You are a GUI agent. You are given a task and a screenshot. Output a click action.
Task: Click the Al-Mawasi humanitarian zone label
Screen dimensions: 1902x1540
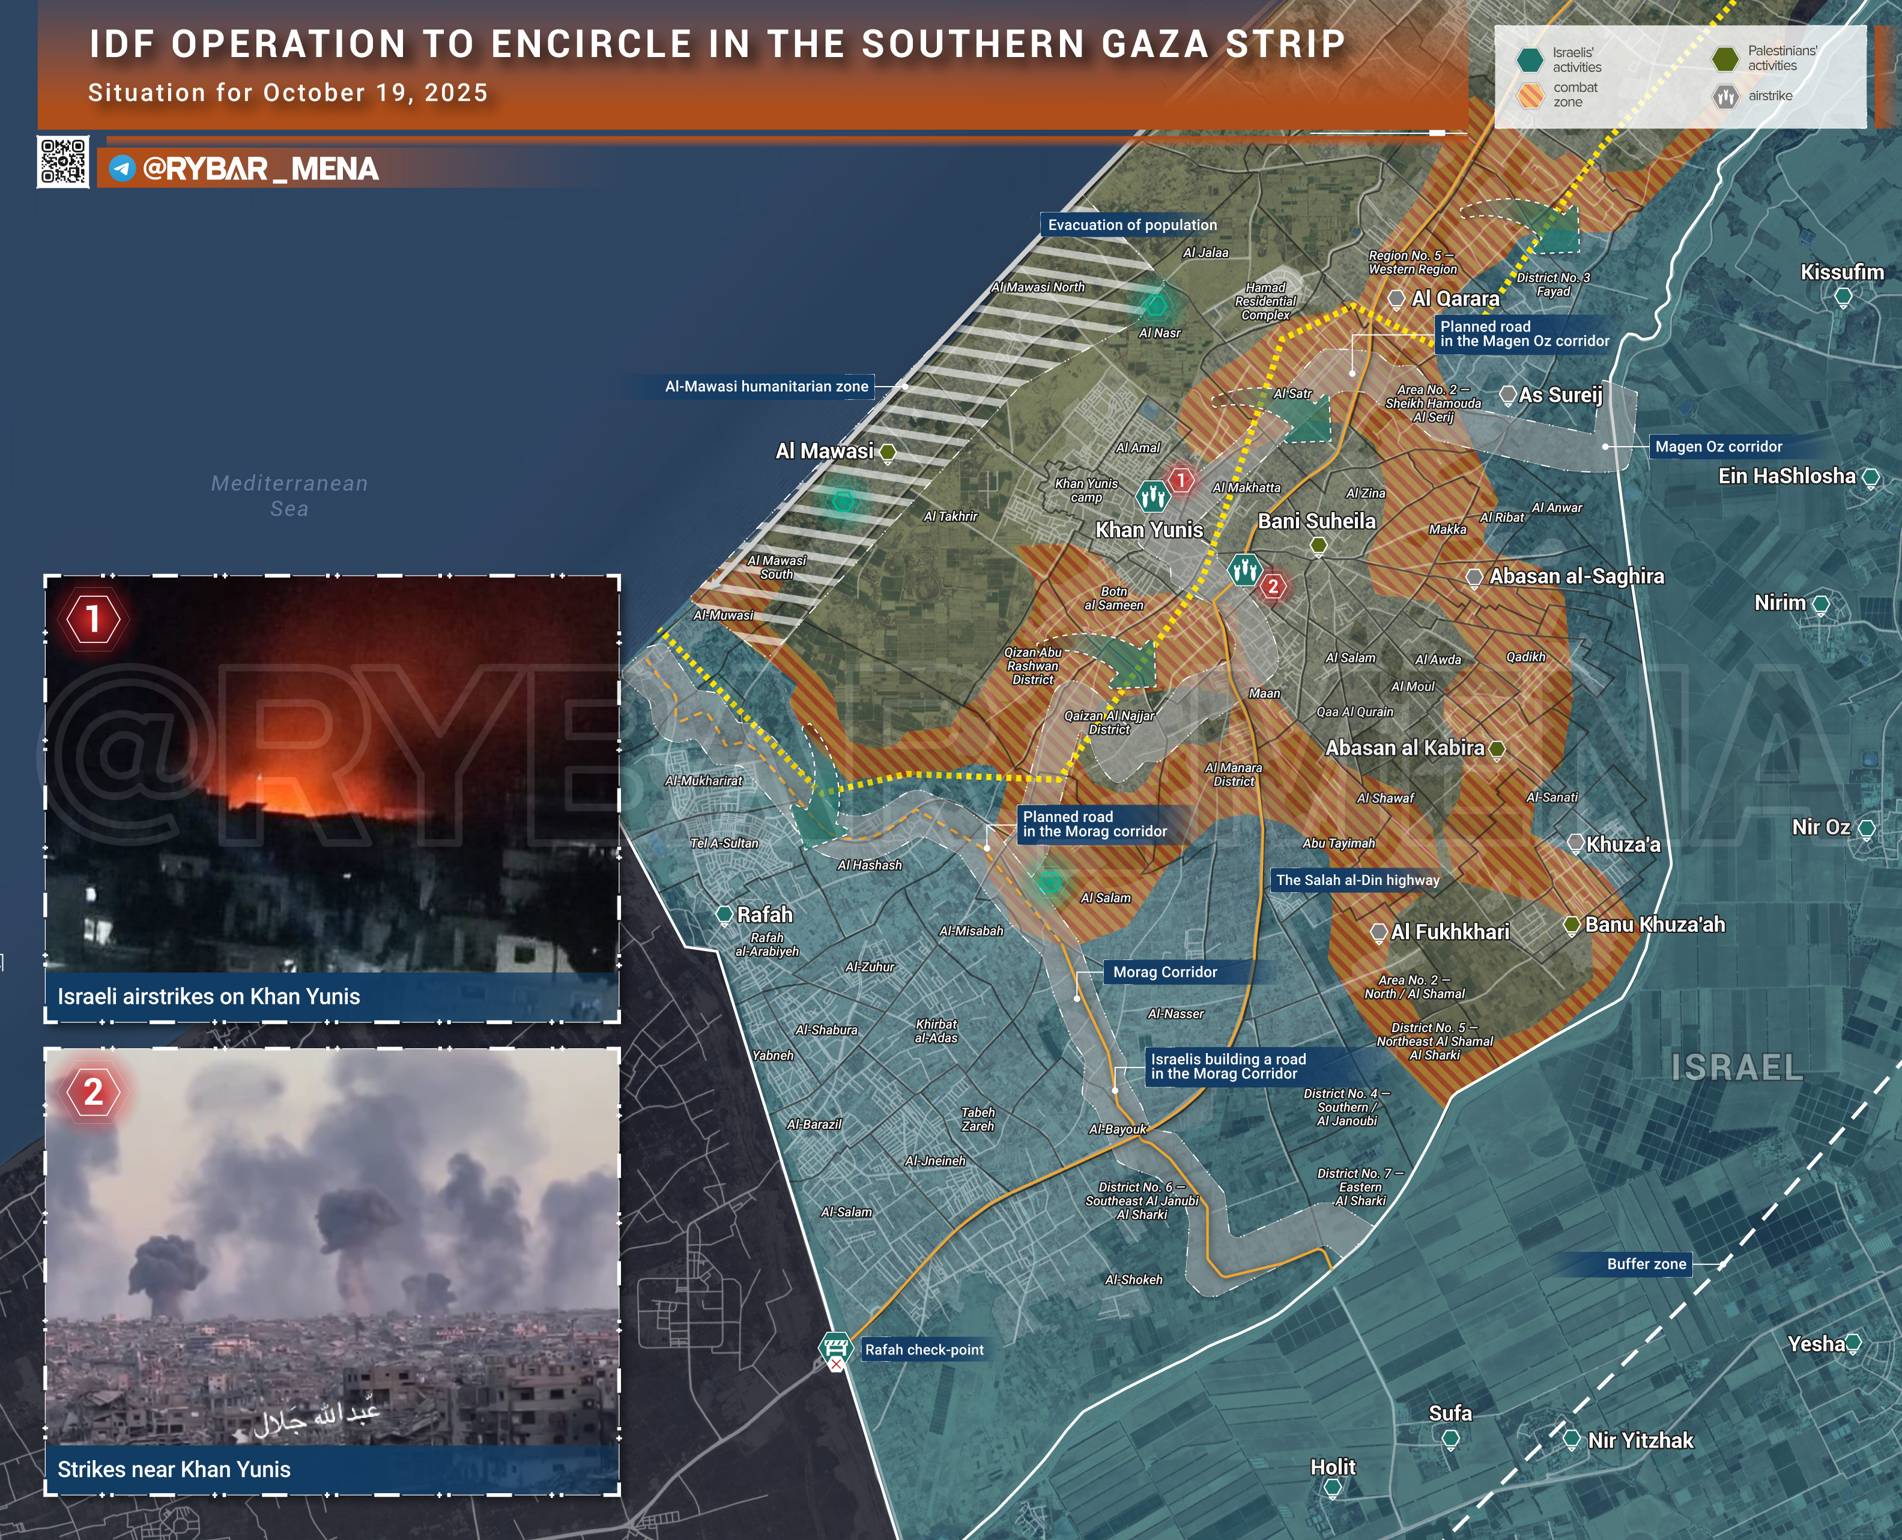click(x=766, y=387)
